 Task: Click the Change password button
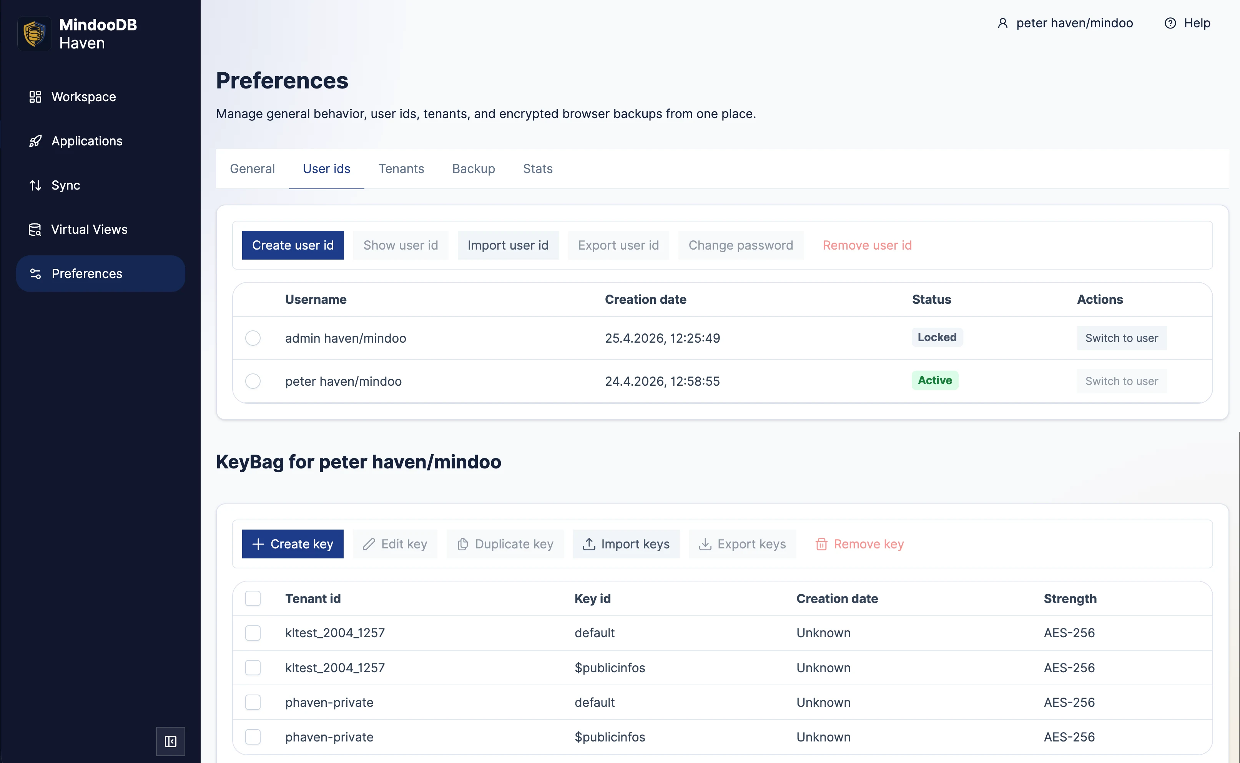[740, 245]
